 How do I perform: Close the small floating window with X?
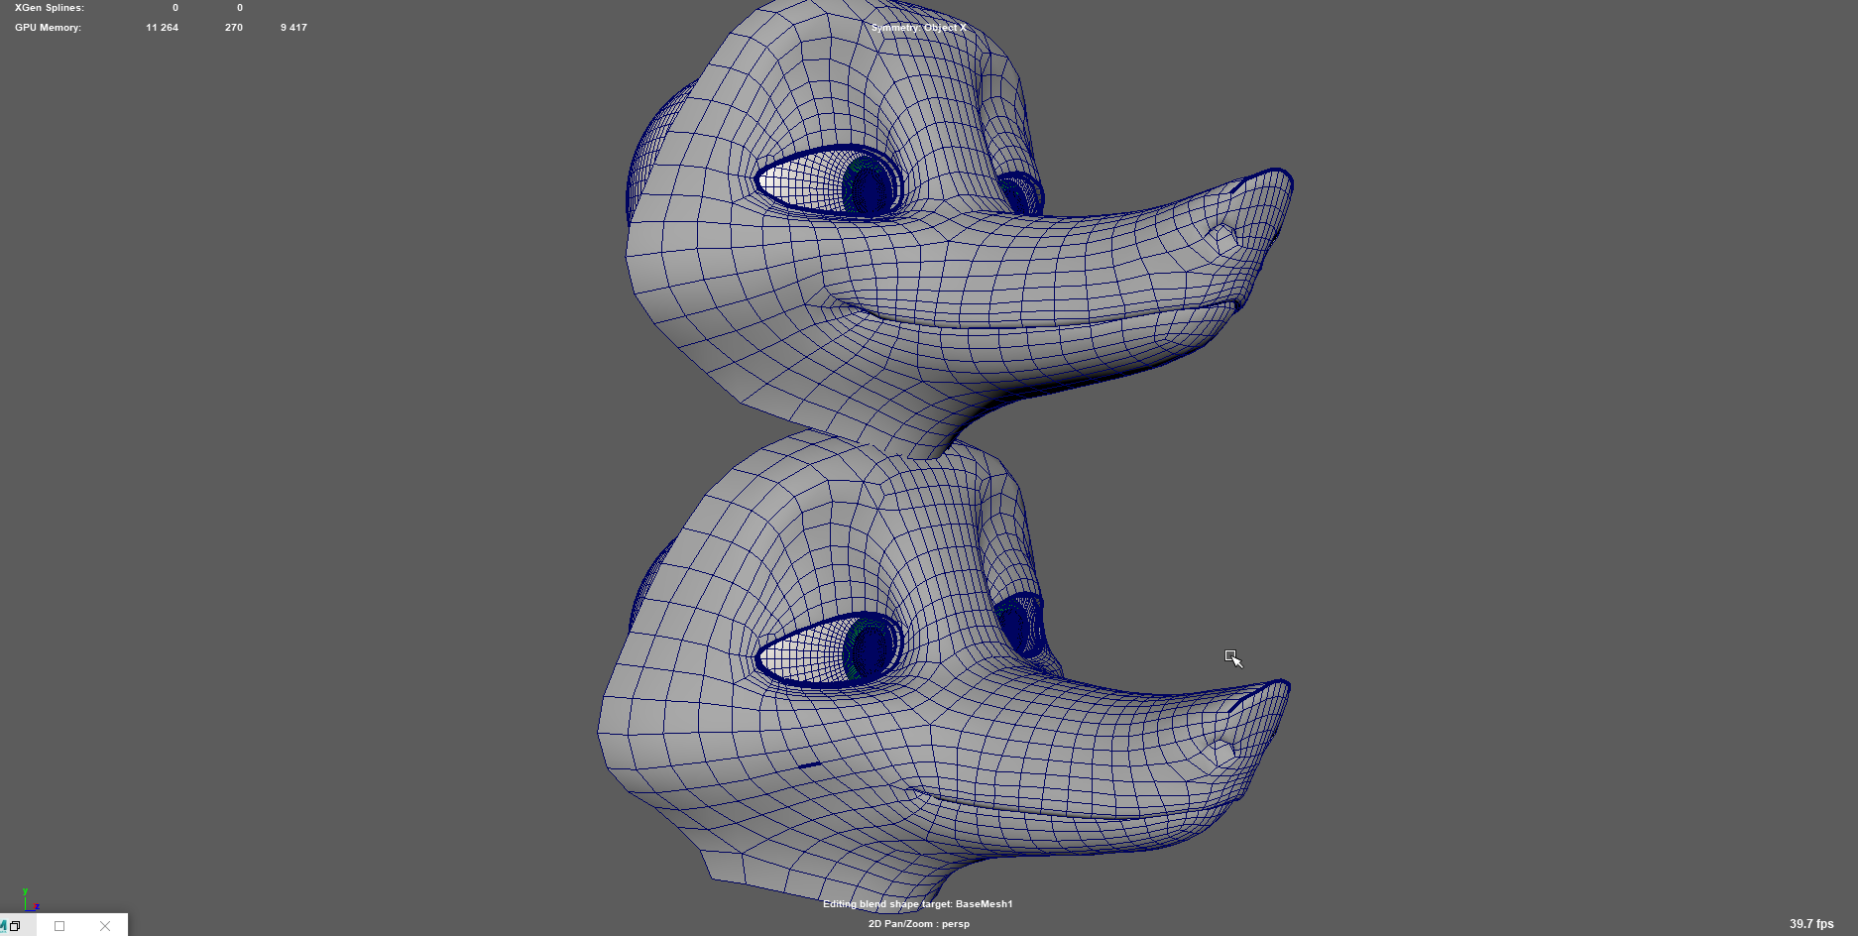[105, 926]
